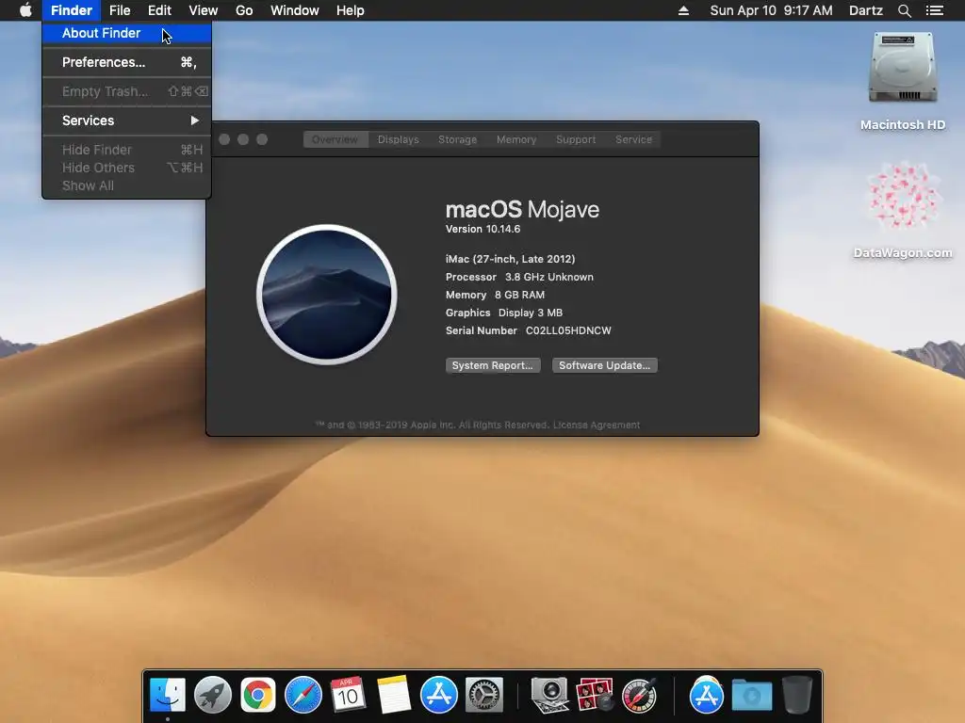
Task: Open Applications stack beside Downloads folder
Action: click(x=706, y=695)
